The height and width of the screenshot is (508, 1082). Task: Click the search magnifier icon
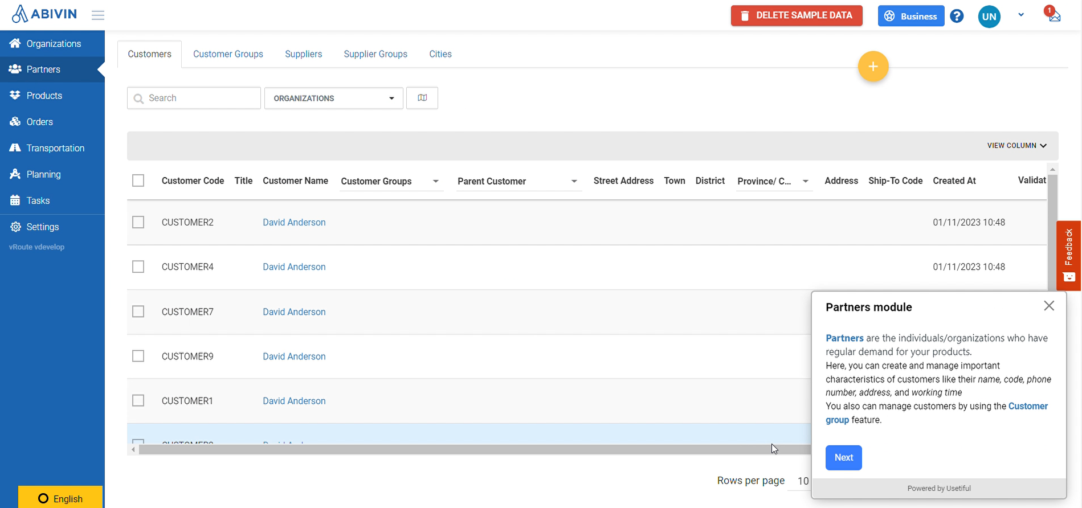pos(138,99)
